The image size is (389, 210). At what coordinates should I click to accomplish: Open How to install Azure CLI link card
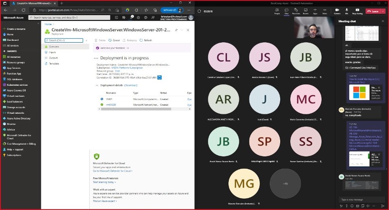(x=365, y=92)
